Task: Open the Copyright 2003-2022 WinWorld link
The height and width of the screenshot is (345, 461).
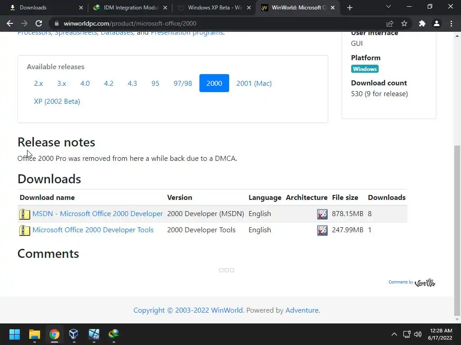Action: pos(188,310)
